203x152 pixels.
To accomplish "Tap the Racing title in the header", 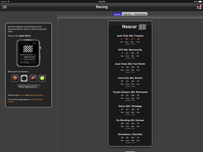I will 102,7.
